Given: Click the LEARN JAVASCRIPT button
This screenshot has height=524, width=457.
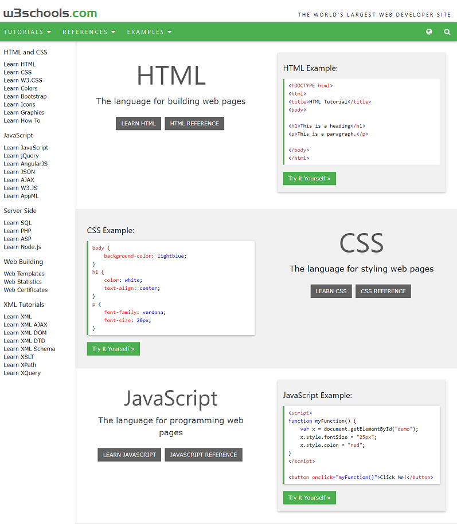Looking at the screenshot, I should point(130,455).
